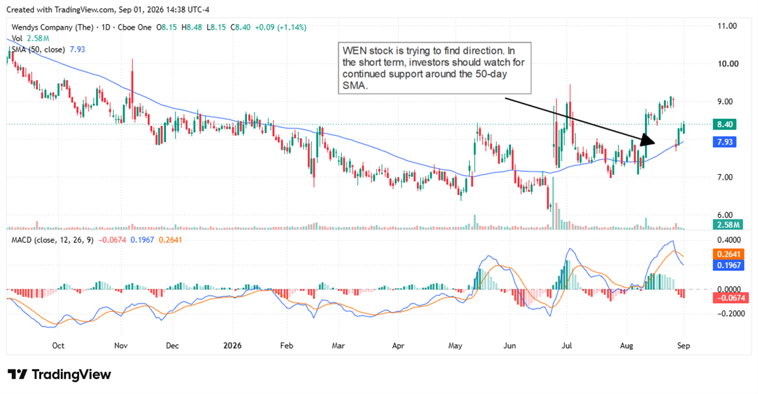Click the 0.4000 MACD axis label

tap(730, 241)
